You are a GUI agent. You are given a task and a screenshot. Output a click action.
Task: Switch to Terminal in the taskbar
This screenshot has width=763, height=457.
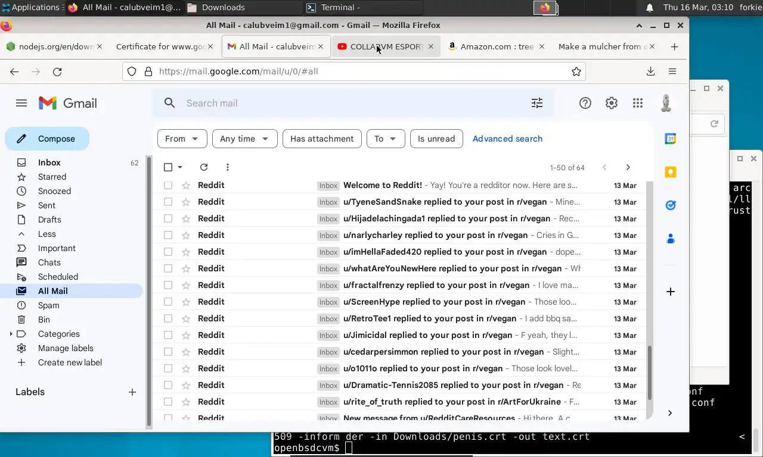pyautogui.click(x=362, y=7)
